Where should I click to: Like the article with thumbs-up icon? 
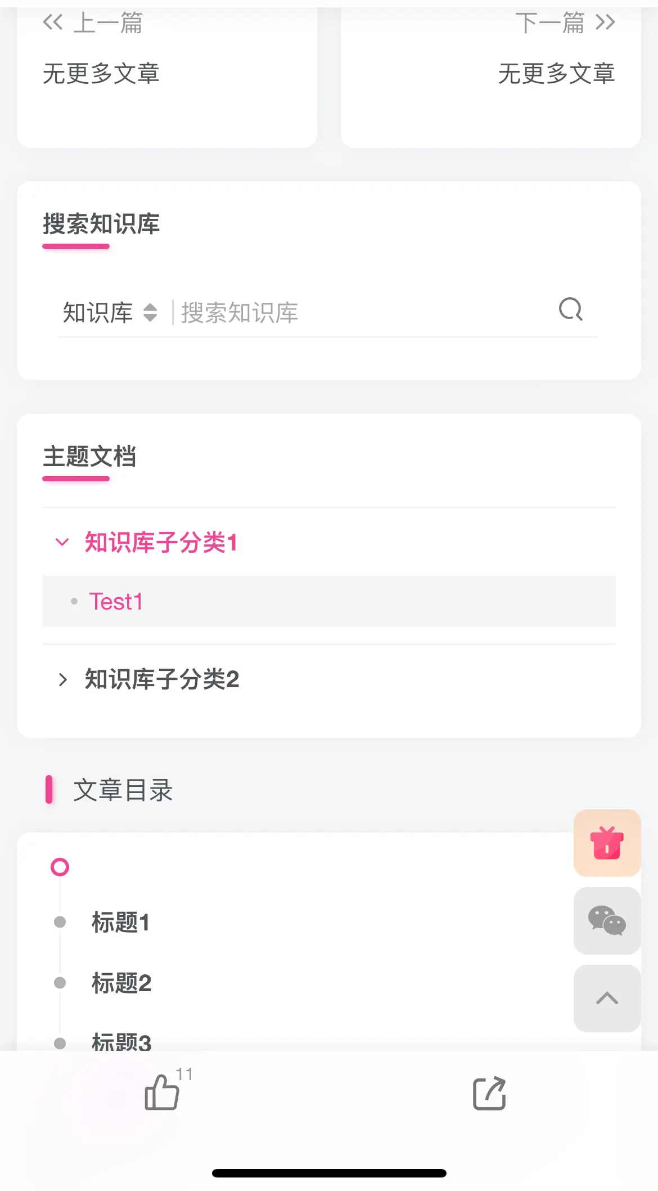click(163, 1092)
